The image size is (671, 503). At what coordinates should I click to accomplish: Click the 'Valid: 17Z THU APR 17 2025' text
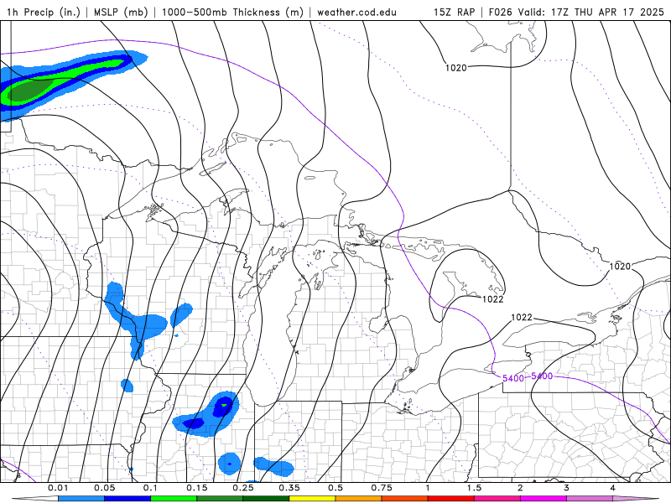point(591,12)
